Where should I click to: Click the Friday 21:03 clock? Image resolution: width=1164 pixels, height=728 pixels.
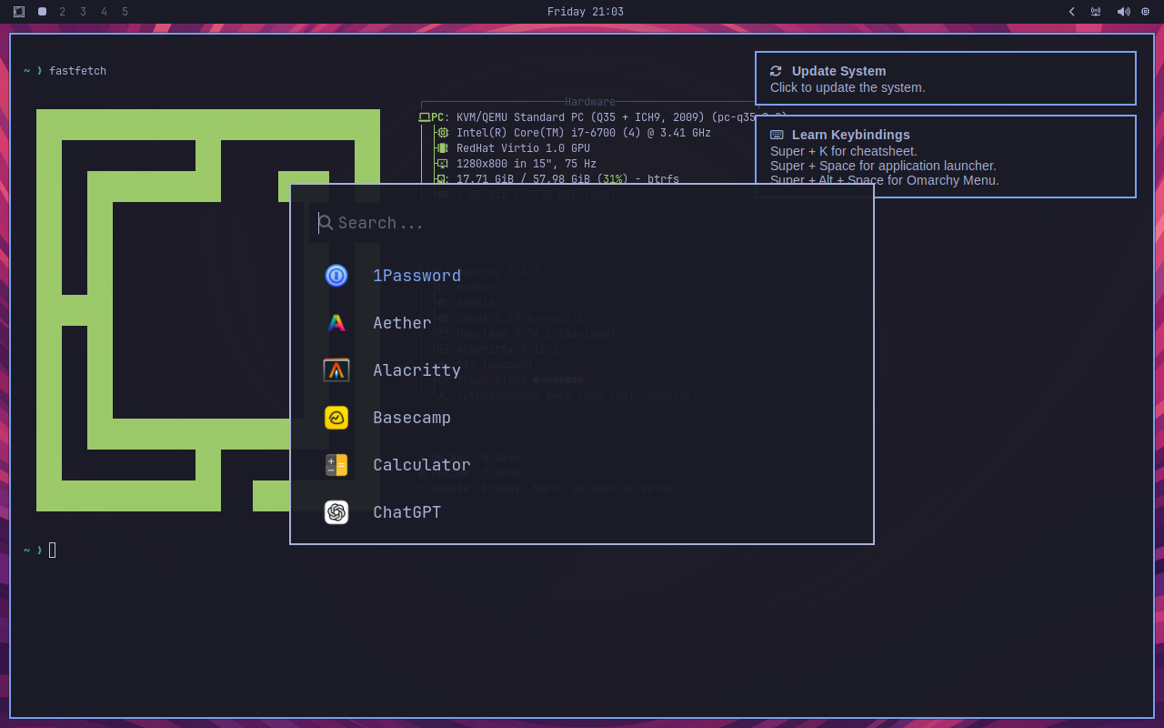click(x=585, y=12)
